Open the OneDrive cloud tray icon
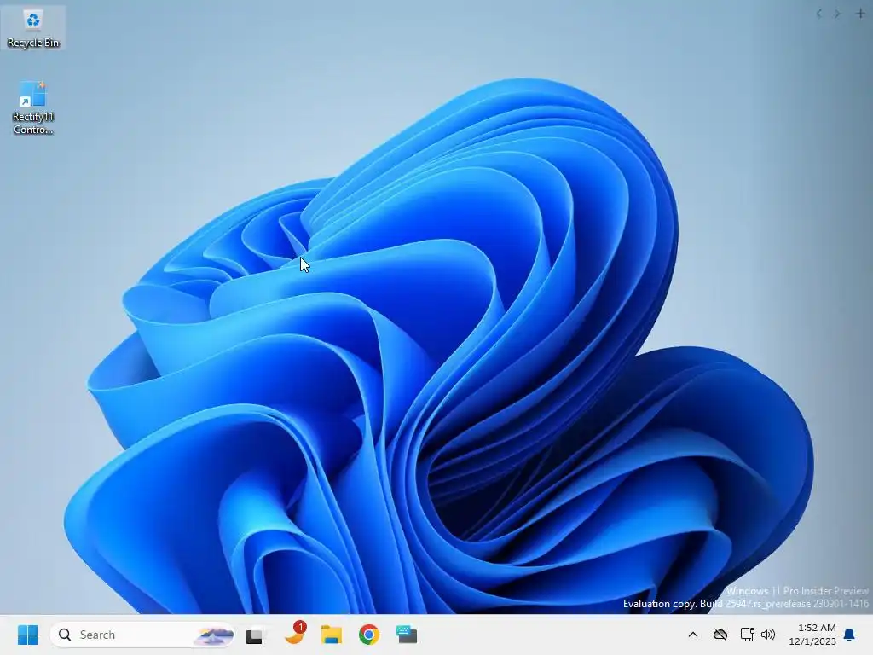 [720, 635]
